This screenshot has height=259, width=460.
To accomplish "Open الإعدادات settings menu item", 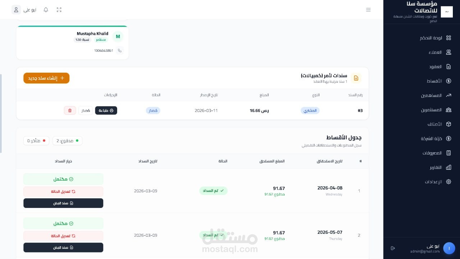I will point(438,182).
